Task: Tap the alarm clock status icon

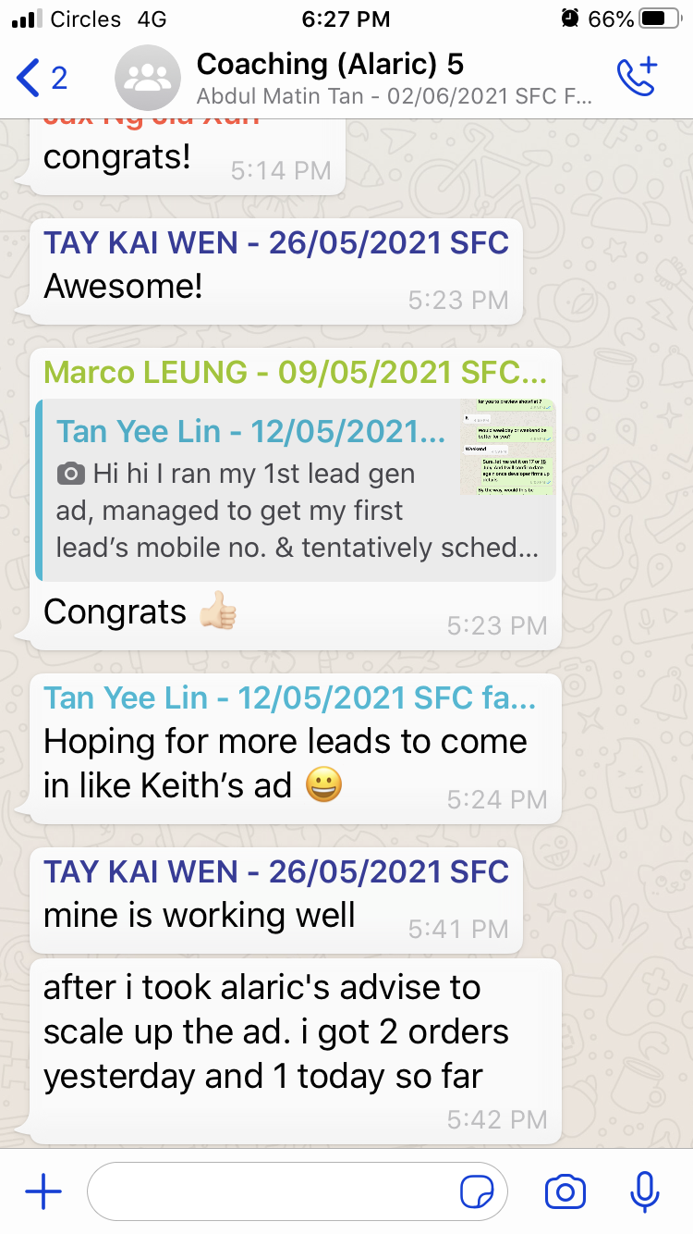Action: pyautogui.click(x=570, y=19)
